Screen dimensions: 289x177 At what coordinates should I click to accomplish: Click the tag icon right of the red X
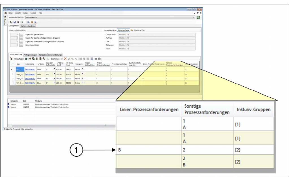click(69, 59)
